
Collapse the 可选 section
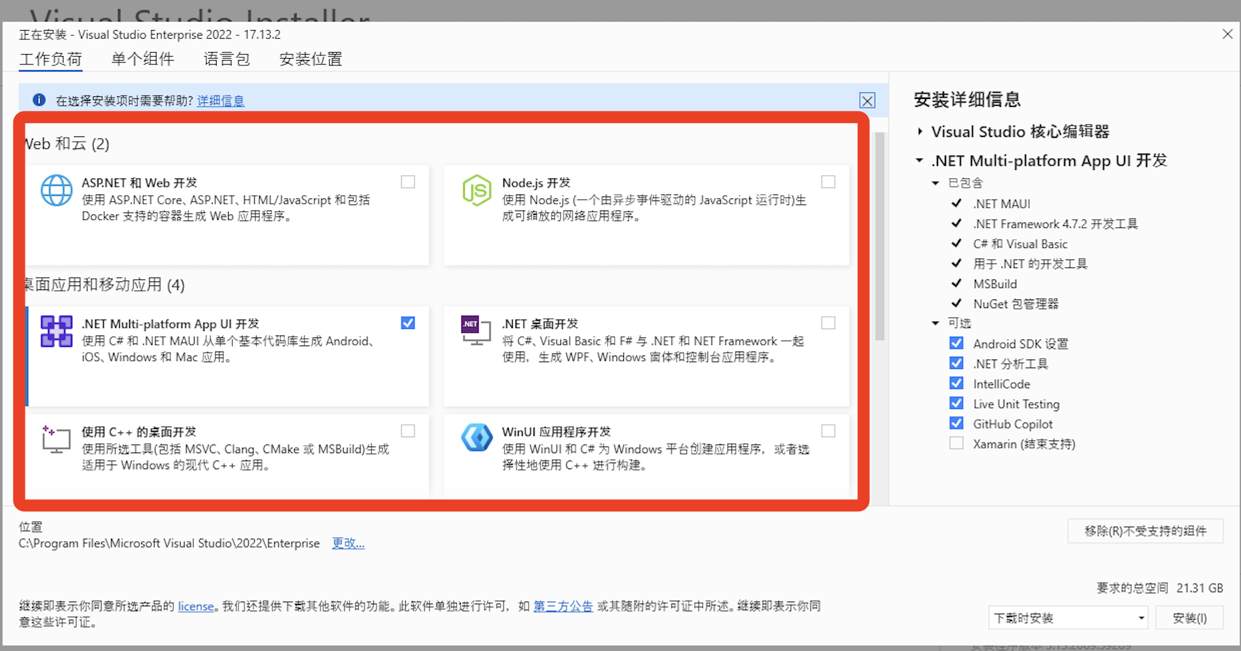tap(935, 323)
